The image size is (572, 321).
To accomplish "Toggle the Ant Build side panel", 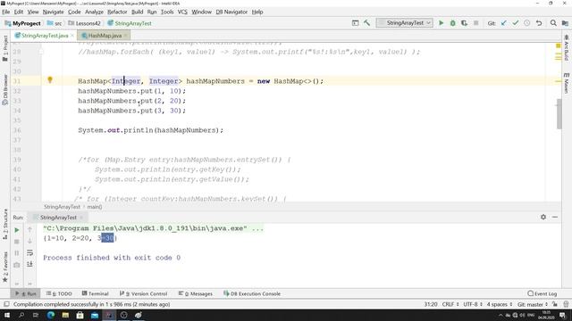I will coord(566,47).
